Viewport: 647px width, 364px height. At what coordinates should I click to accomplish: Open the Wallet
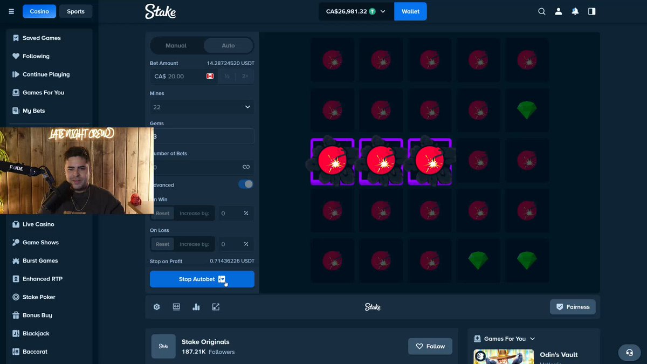(x=410, y=11)
